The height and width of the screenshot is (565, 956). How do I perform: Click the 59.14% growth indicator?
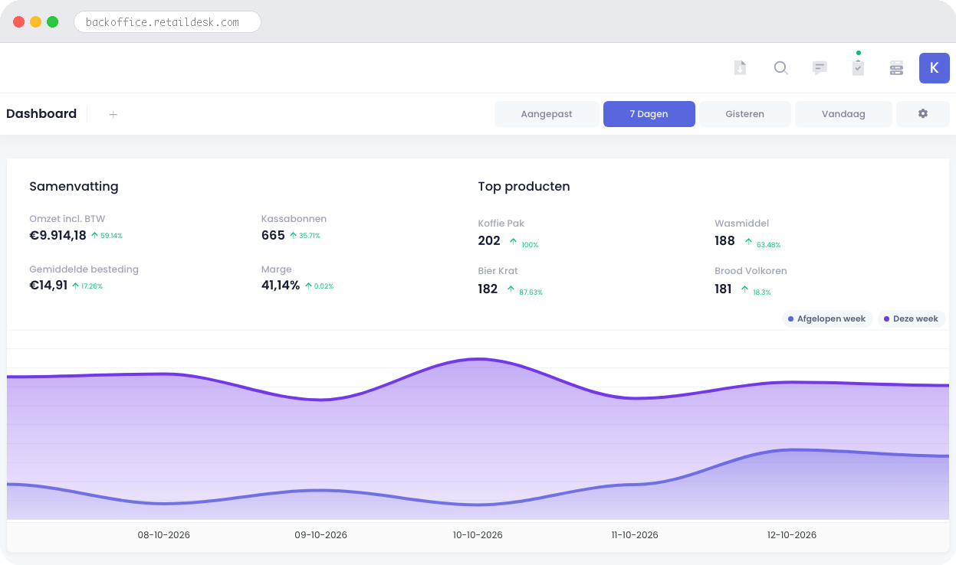click(x=107, y=236)
